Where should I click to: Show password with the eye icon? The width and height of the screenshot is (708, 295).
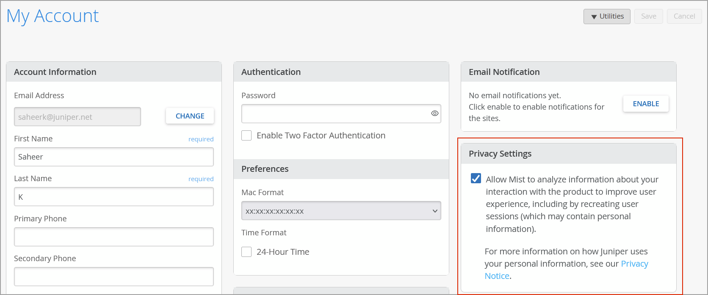point(434,113)
